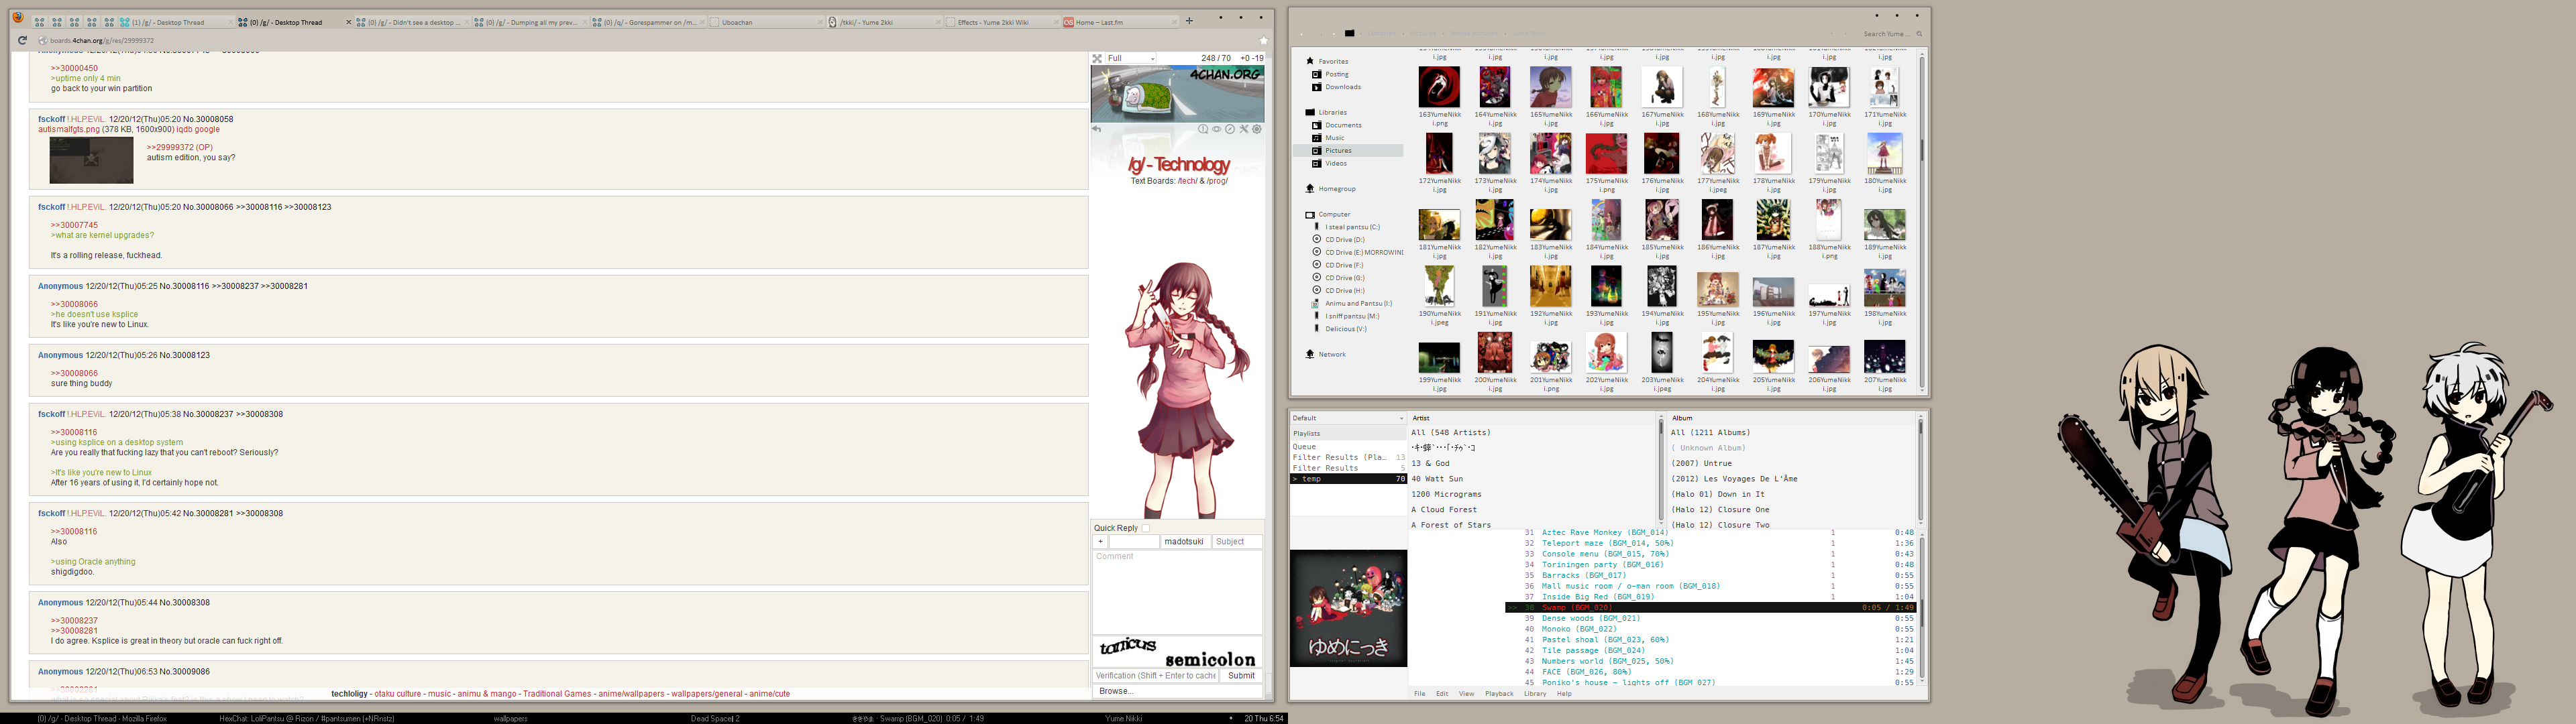The height and width of the screenshot is (724, 2576).
Task: Click the Verification captcha input
Action: (1156, 676)
